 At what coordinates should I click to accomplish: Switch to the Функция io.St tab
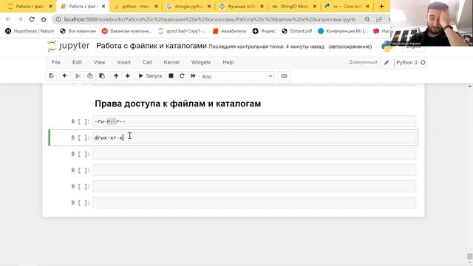pyautogui.click(x=242, y=7)
